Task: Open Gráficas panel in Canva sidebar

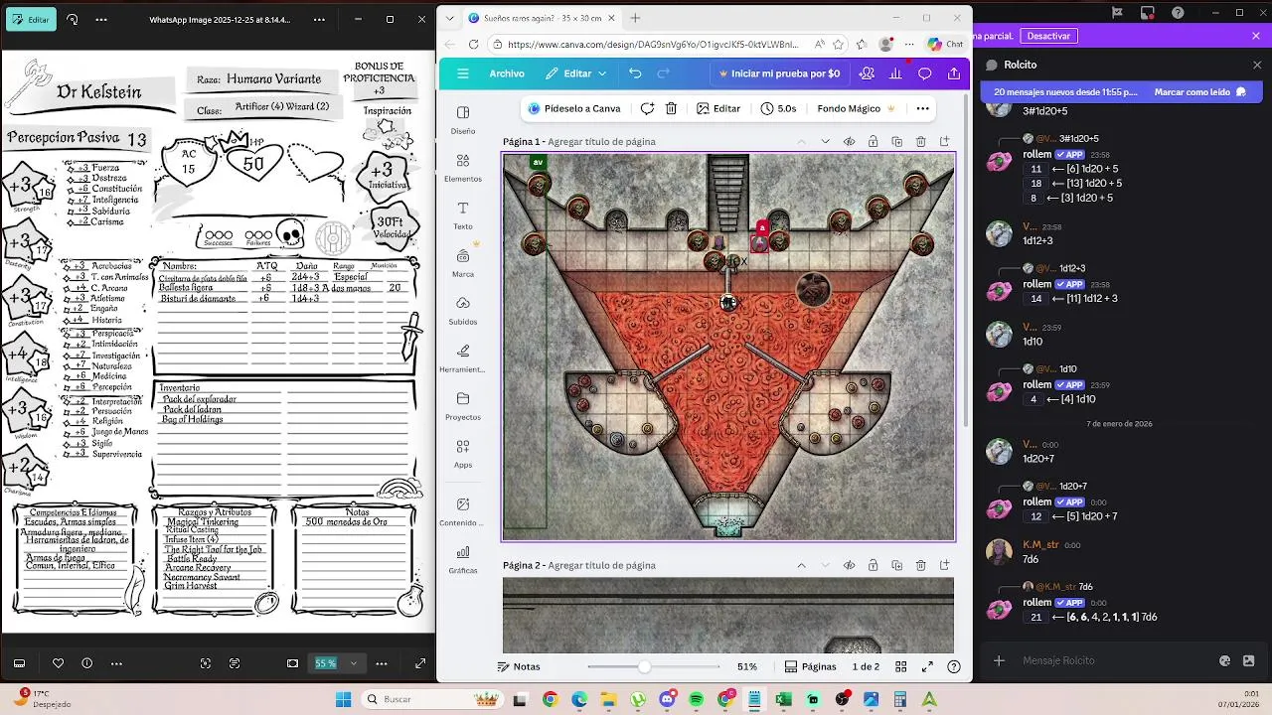Action: click(x=463, y=559)
